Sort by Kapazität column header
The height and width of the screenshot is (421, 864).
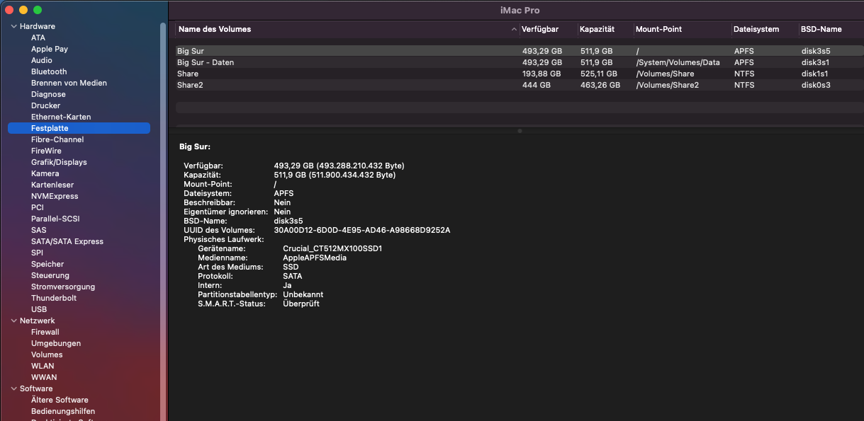click(597, 29)
